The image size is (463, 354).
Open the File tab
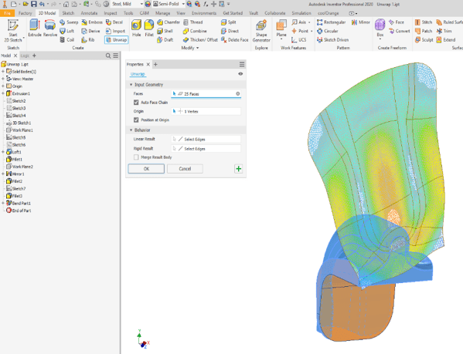pos(7,13)
